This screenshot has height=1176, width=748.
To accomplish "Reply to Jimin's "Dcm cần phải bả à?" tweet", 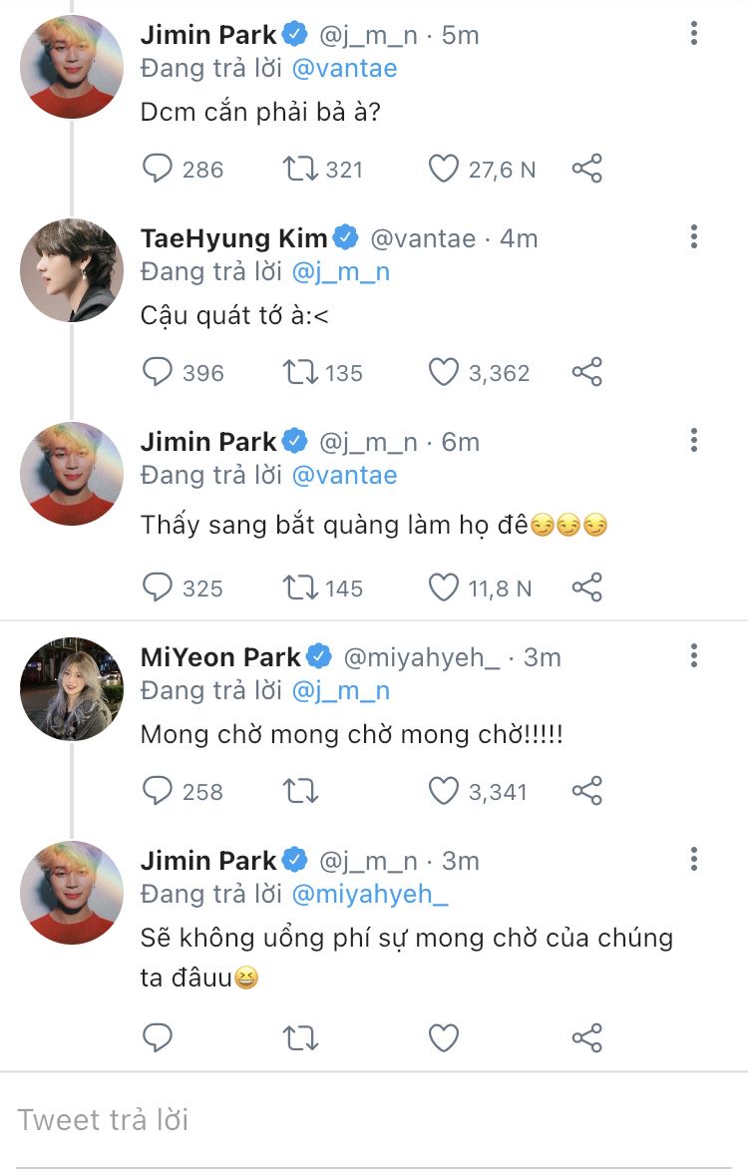I will pyautogui.click(x=158, y=169).
